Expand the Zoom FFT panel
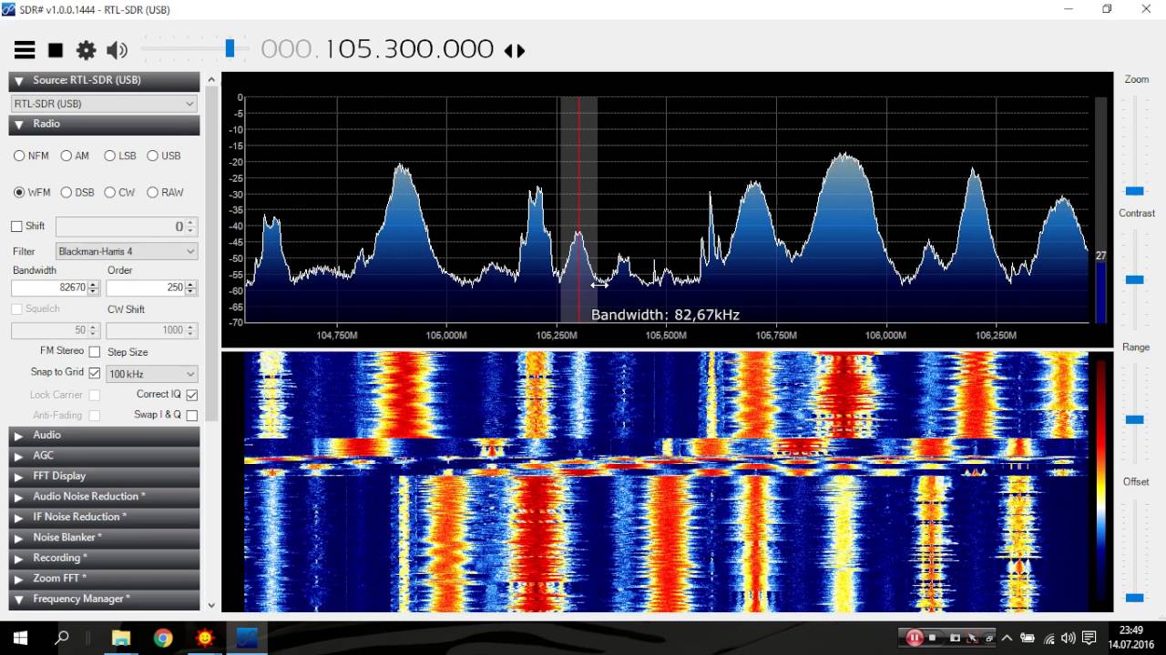This screenshot has height=655, width=1166. tap(104, 579)
